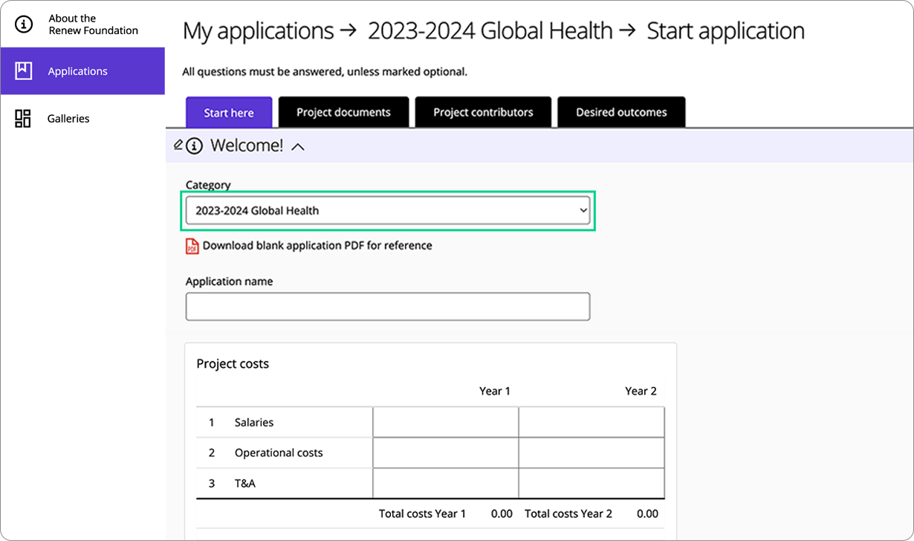Viewport: 914px width, 541px height.
Task: Click the Galleries grid icon in sidebar
Action: coord(23,117)
